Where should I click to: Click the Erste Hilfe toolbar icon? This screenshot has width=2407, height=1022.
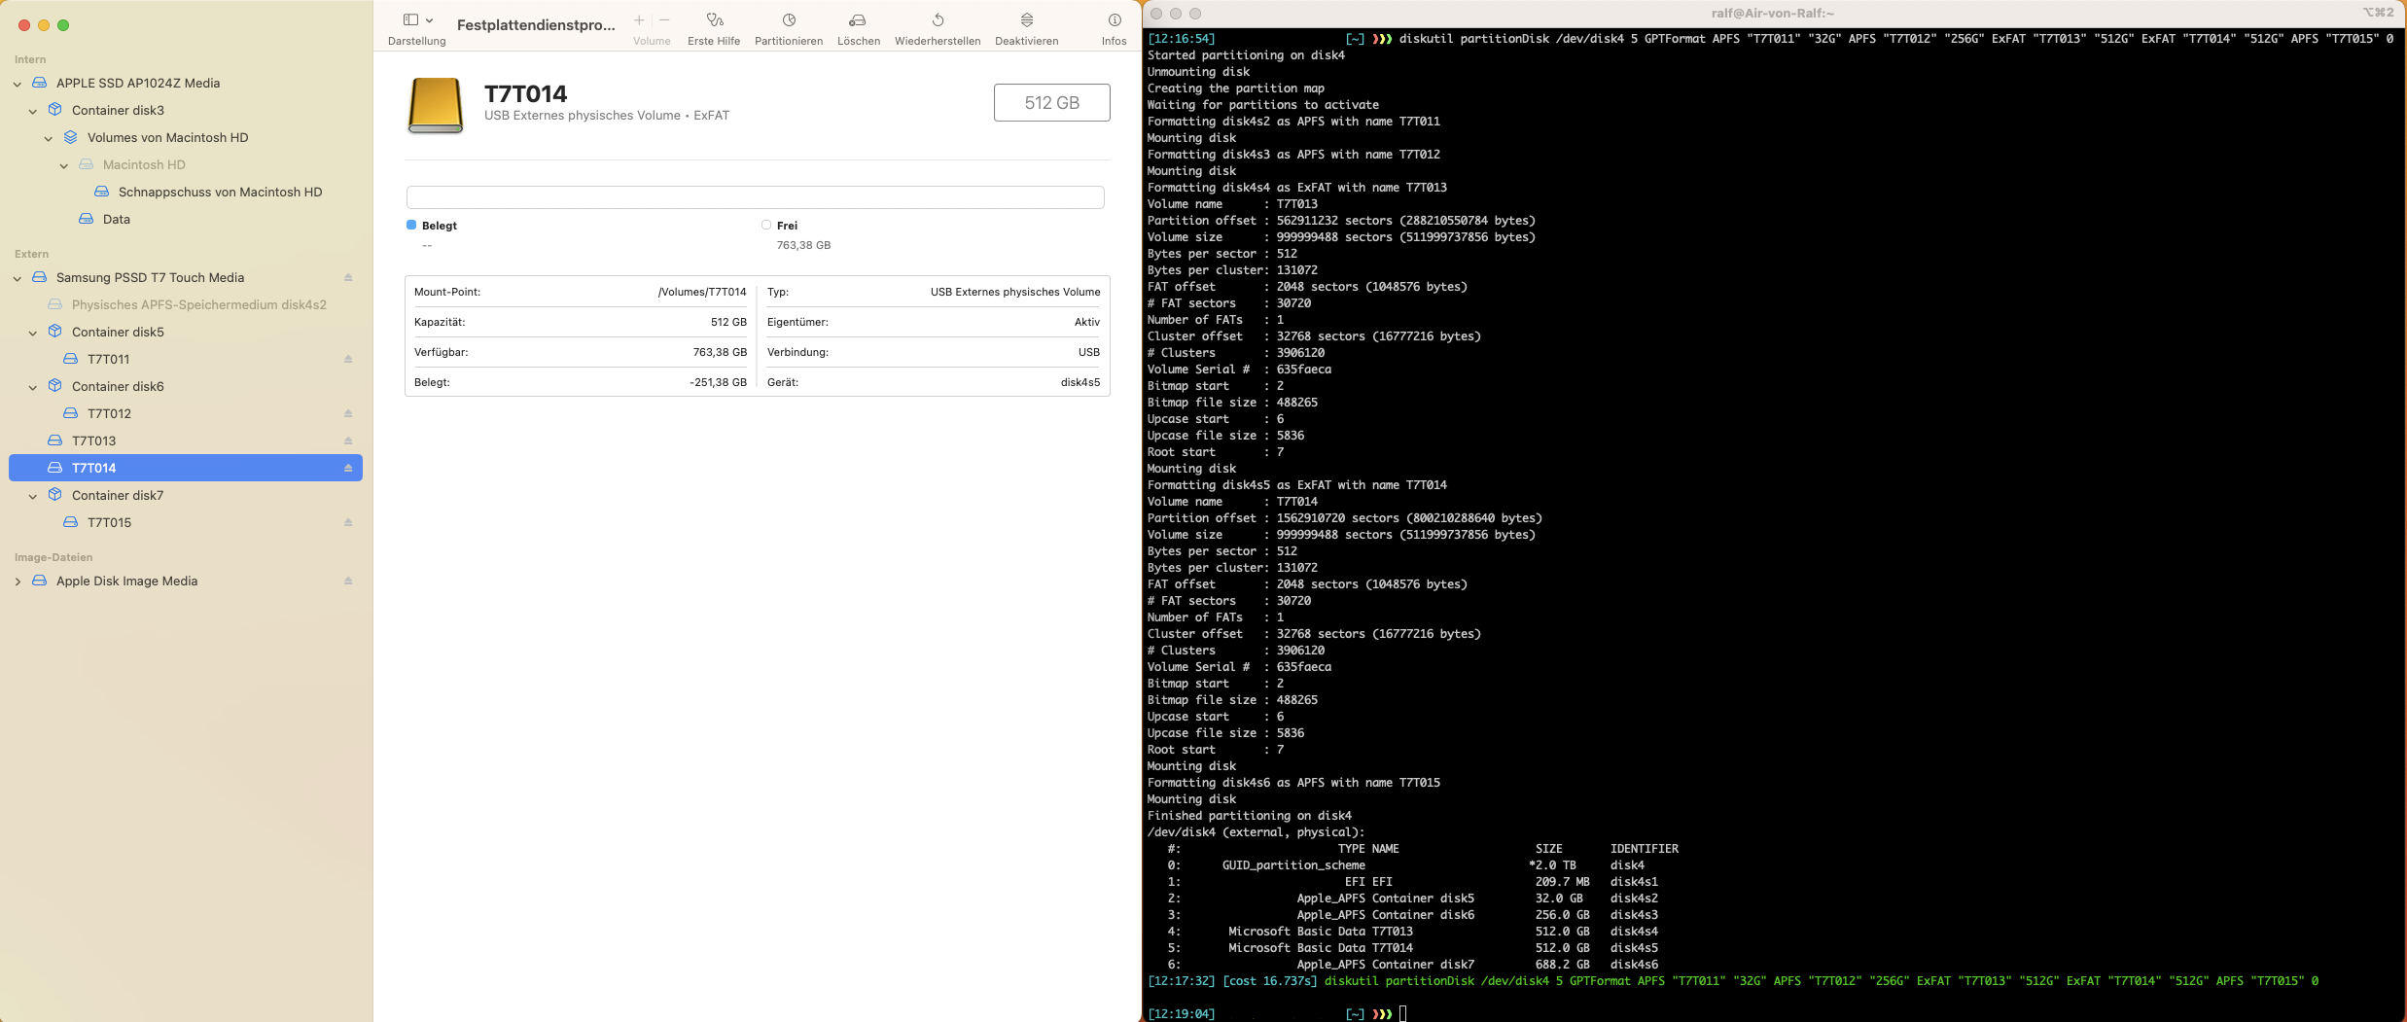(x=714, y=20)
